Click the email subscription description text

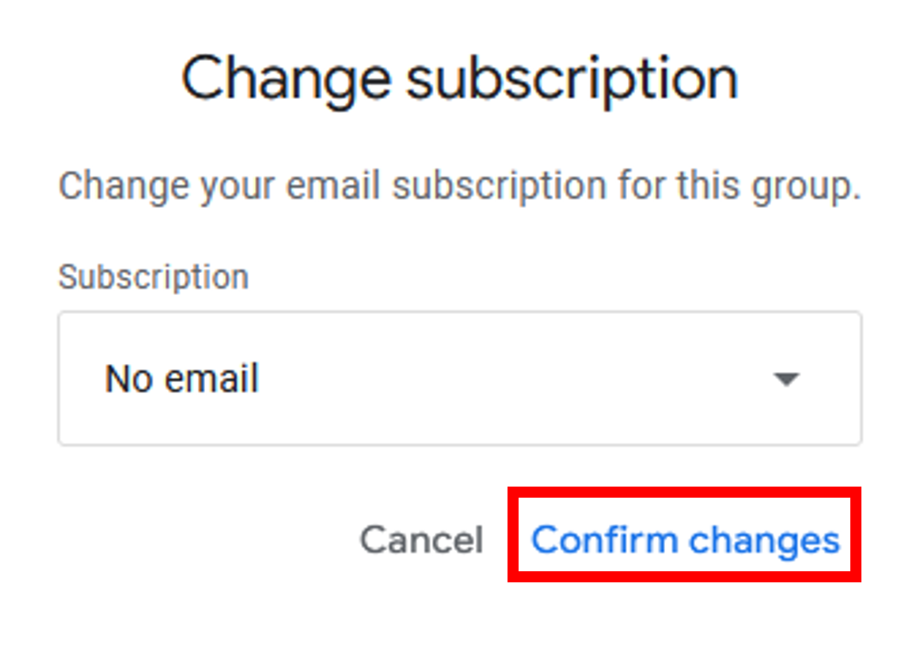pos(459,186)
